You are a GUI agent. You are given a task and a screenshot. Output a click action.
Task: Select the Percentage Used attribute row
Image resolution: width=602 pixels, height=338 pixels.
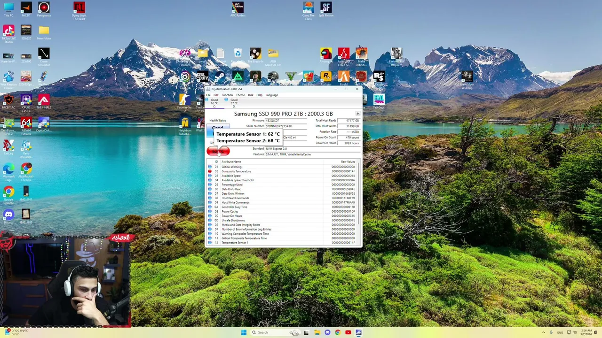[x=282, y=185]
